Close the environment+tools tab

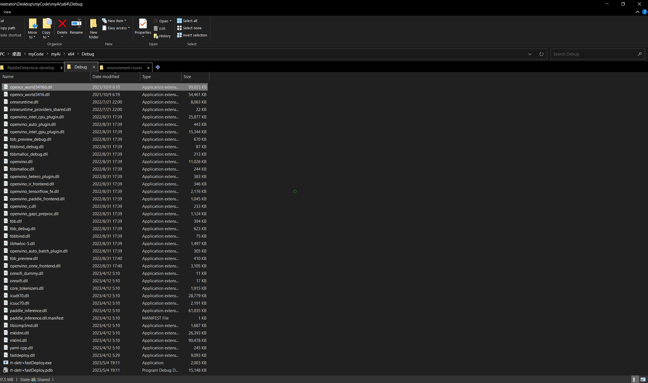[x=148, y=68]
